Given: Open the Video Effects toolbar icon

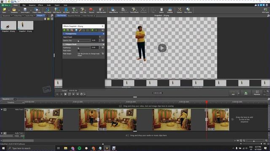Looking at the screenshot, I should 113,10.
